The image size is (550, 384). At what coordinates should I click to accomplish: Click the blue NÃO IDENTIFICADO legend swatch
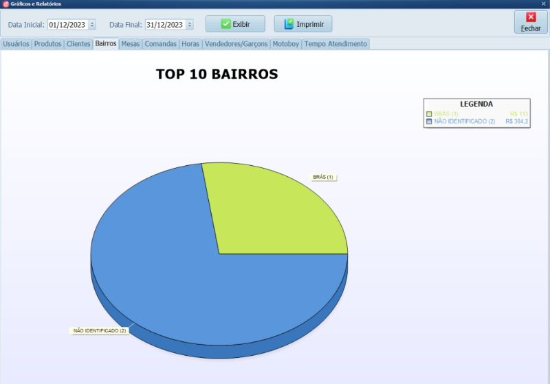pyautogui.click(x=429, y=121)
